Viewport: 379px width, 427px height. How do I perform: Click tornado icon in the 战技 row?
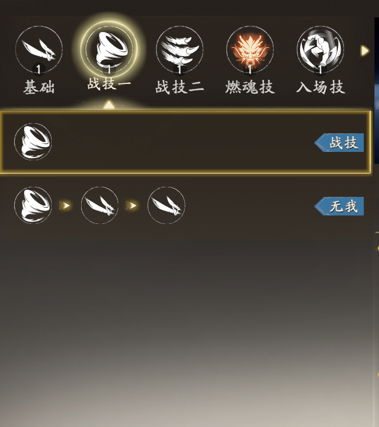pos(33,142)
